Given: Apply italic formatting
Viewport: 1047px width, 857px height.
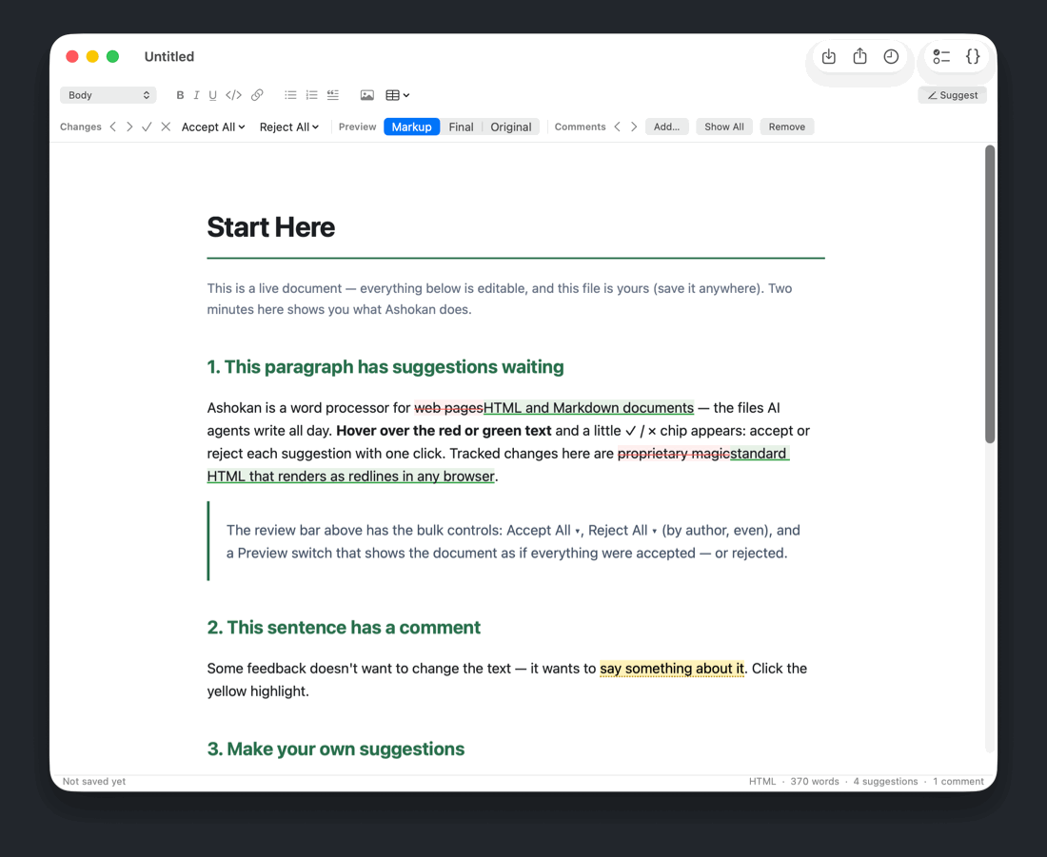Looking at the screenshot, I should (196, 95).
